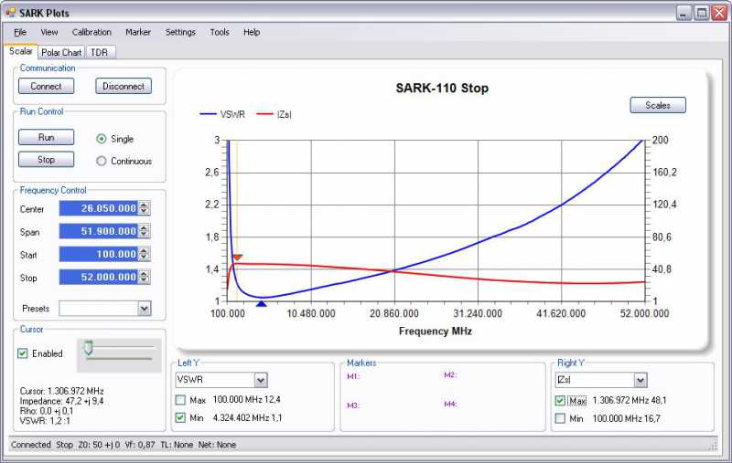Viewport: 732px width, 463px height.
Task: Open the Marker menu
Action: (x=138, y=32)
